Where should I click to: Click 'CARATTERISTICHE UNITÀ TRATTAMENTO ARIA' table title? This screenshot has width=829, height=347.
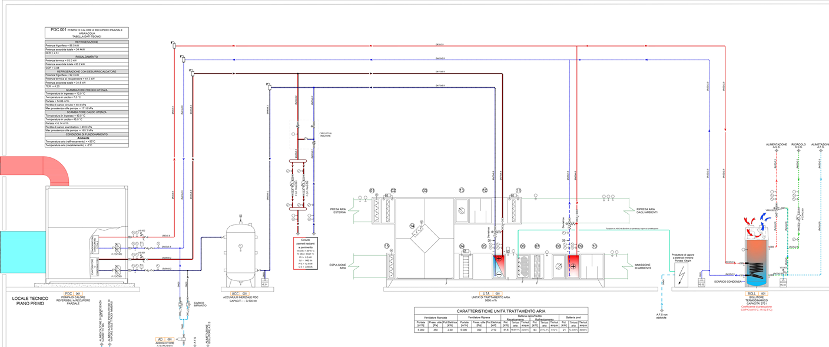[x=502, y=310]
